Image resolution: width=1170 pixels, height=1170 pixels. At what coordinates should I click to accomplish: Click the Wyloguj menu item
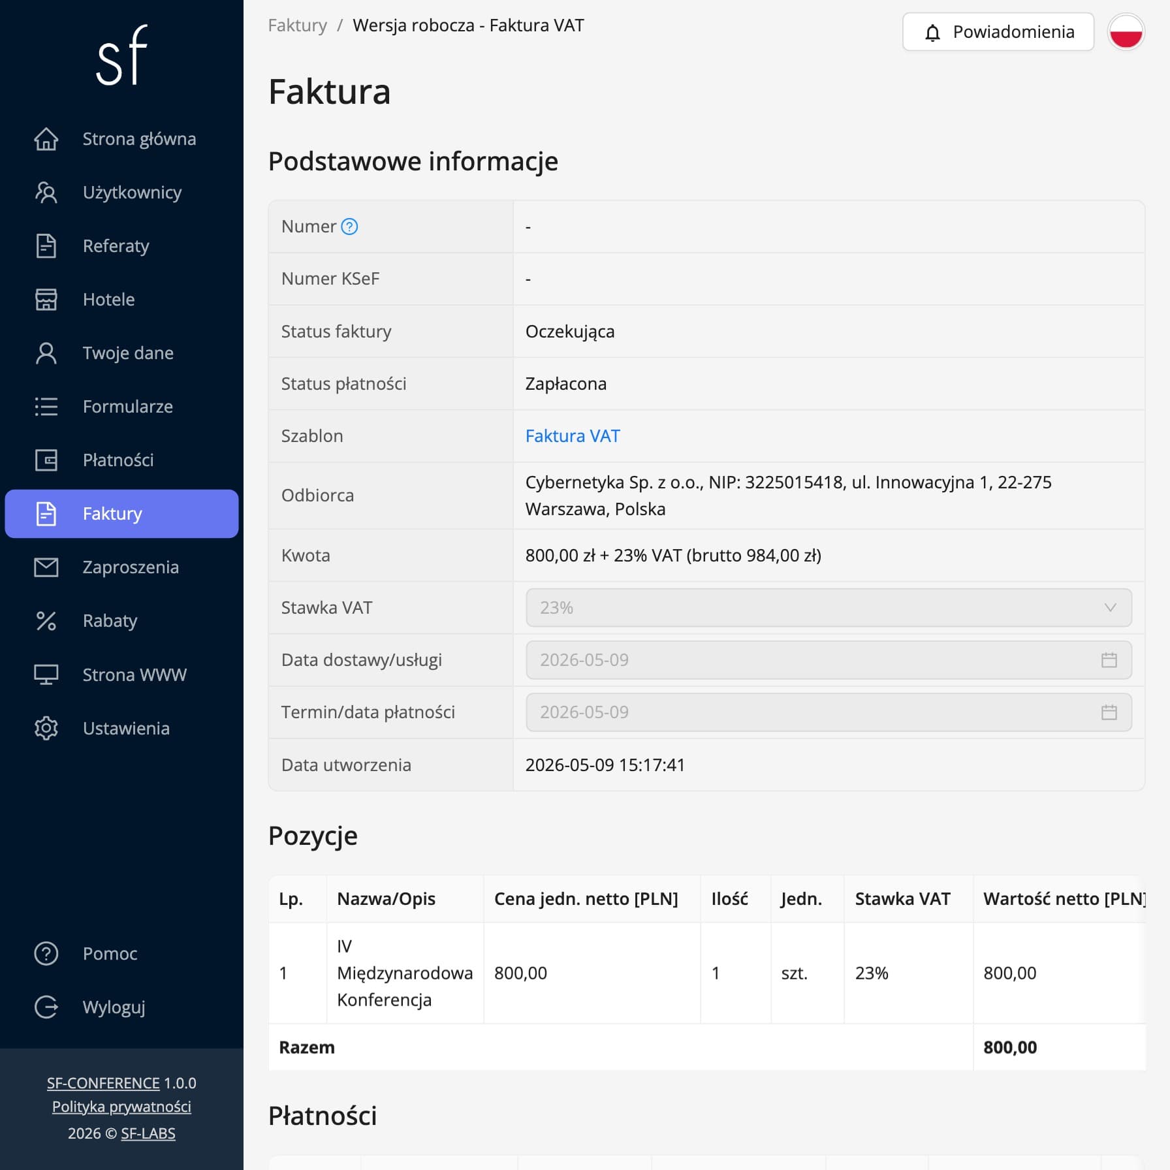click(x=121, y=1007)
